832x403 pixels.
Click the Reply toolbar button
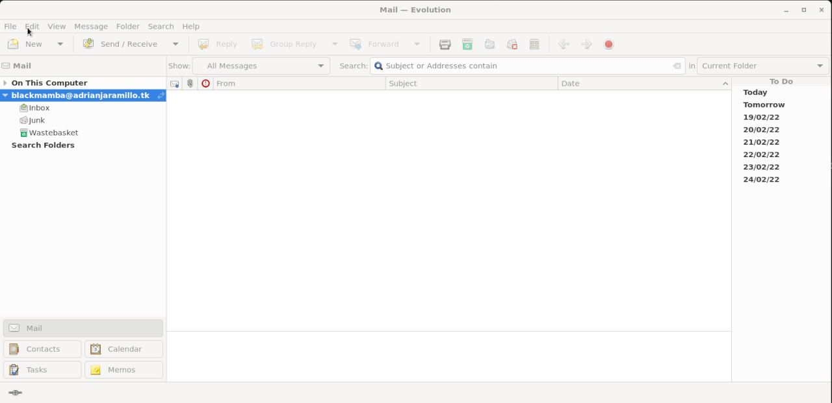click(218, 44)
